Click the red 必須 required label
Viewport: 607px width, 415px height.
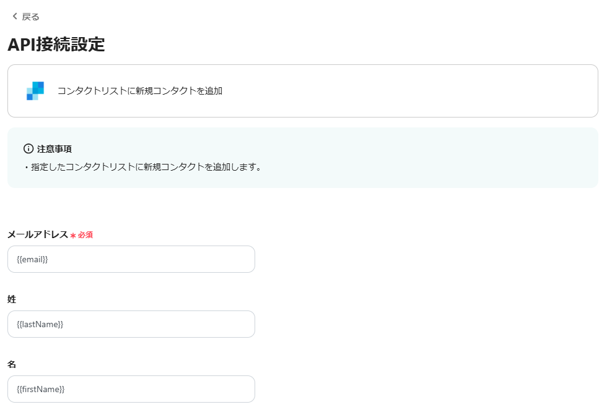[85, 235]
